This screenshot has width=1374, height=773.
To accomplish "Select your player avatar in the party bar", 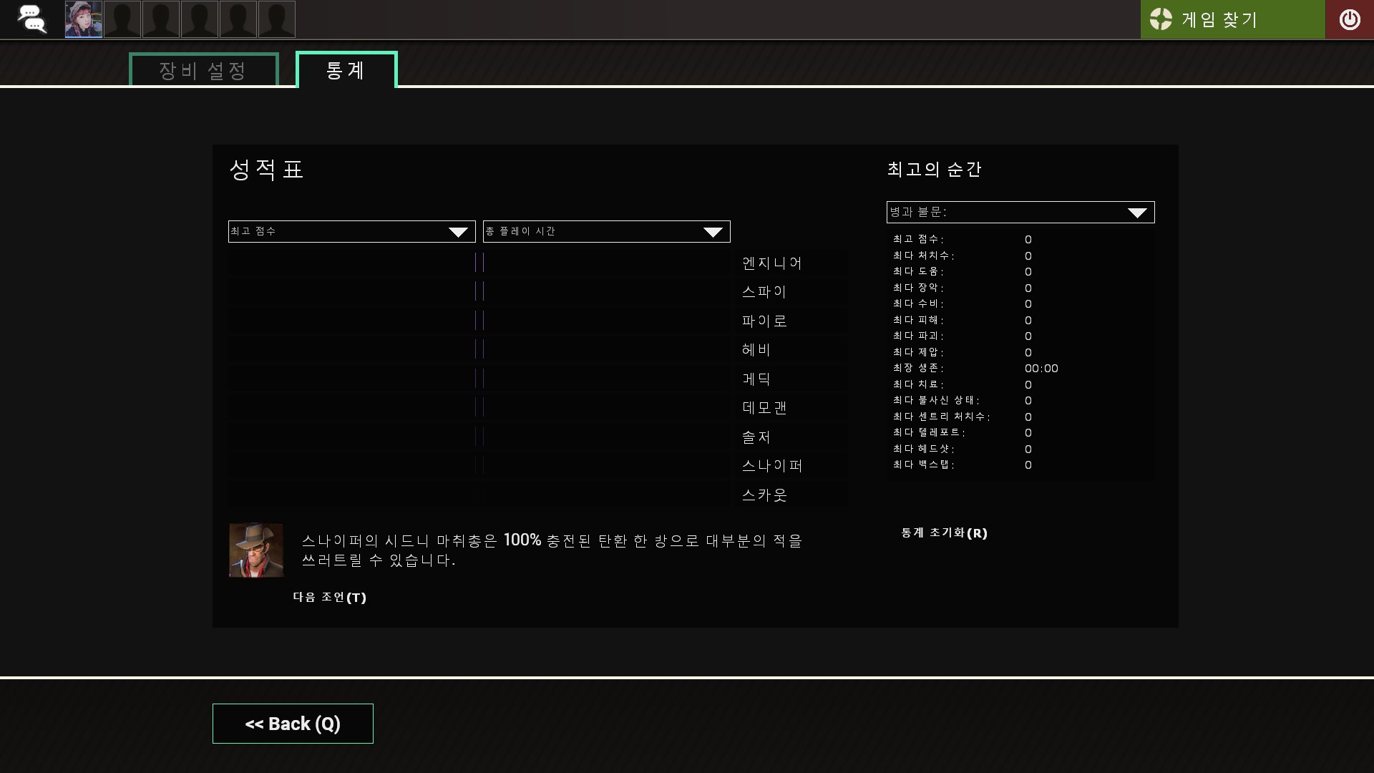I will click(x=82, y=19).
